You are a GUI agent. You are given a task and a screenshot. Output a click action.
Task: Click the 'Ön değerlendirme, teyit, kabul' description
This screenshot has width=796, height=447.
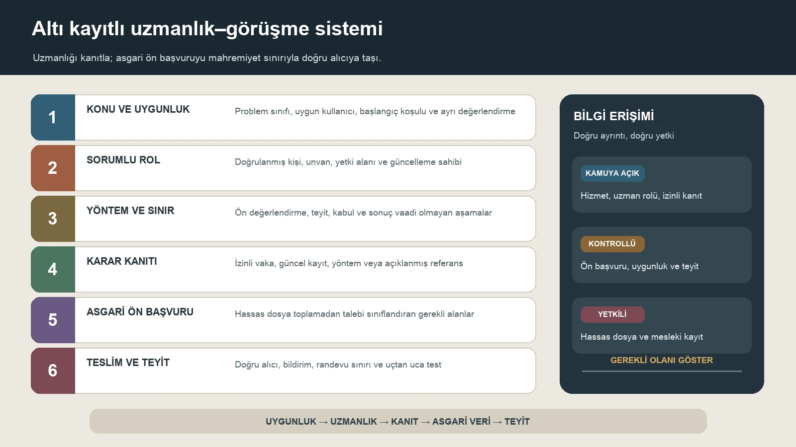[363, 213]
